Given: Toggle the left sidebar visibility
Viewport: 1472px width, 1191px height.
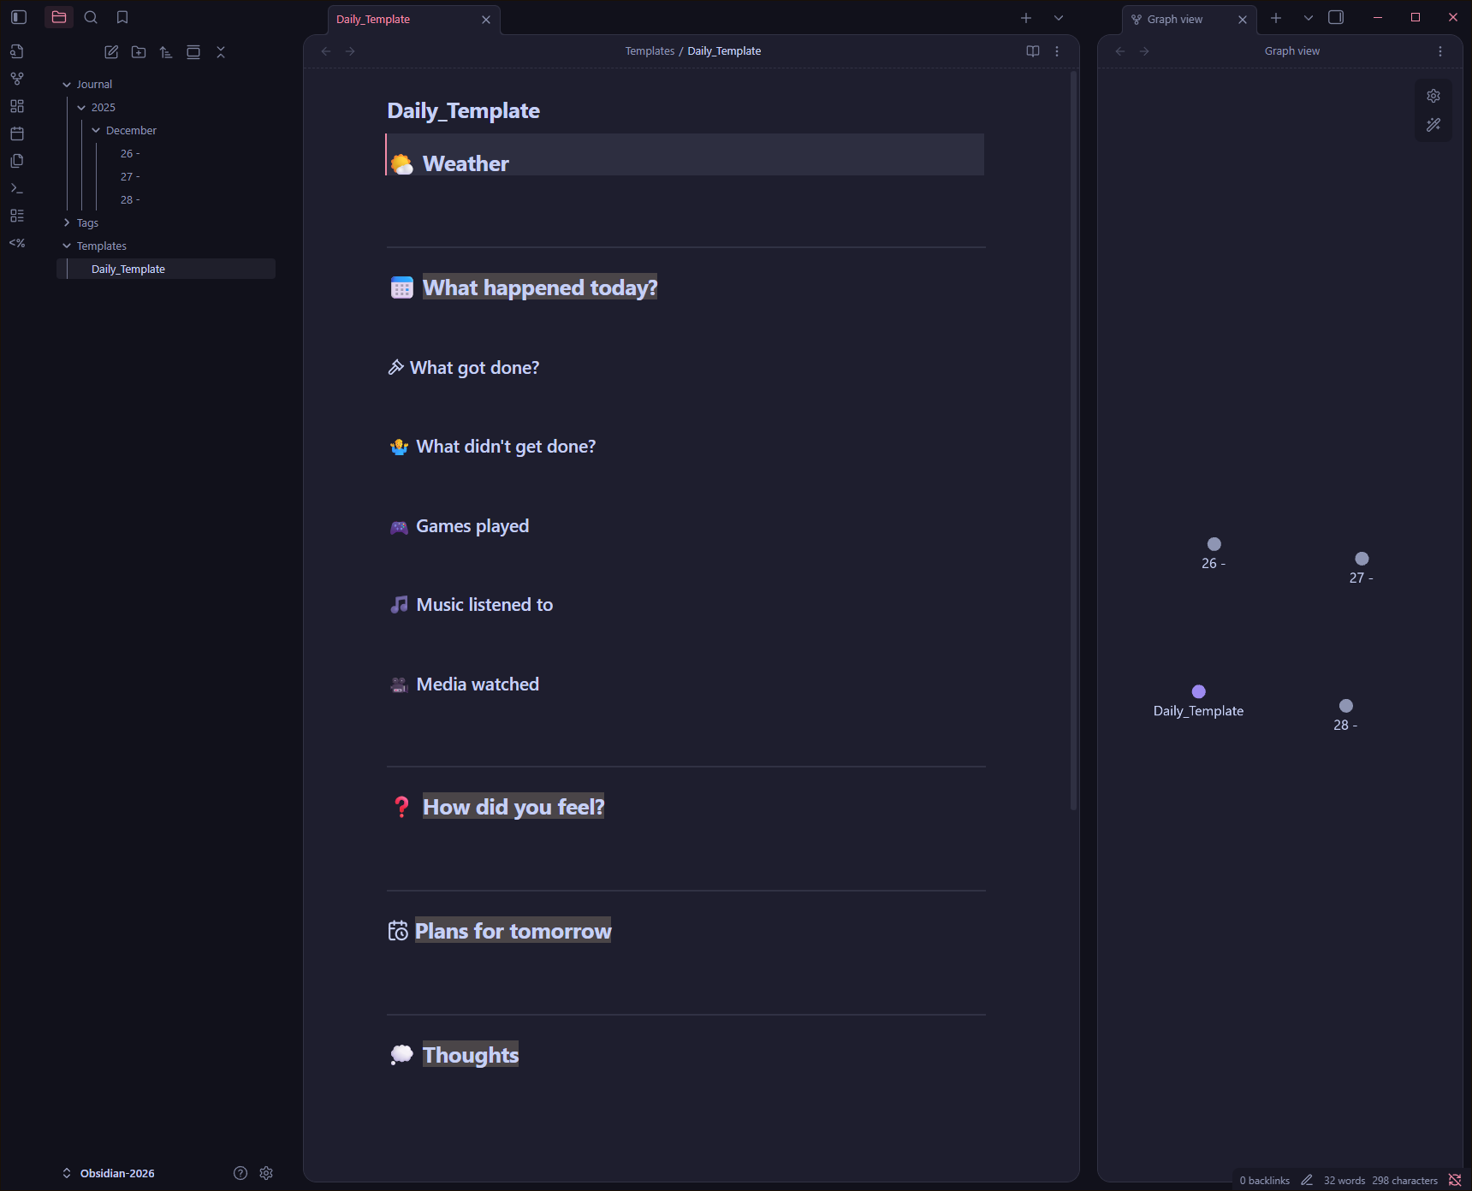Looking at the screenshot, I should [x=19, y=17].
